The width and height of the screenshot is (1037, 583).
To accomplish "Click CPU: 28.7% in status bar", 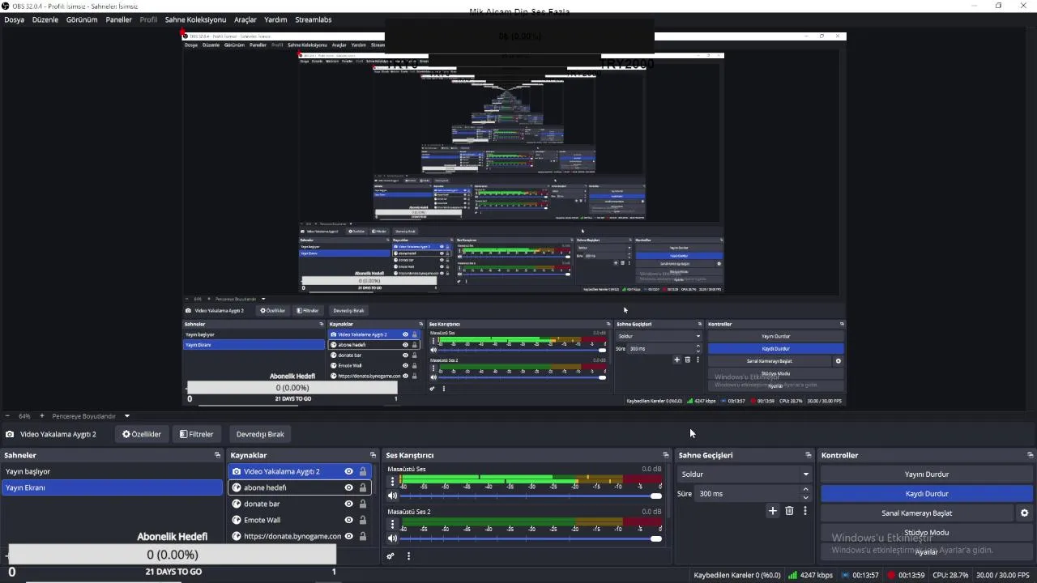I will pyautogui.click(x=951, y=576).
